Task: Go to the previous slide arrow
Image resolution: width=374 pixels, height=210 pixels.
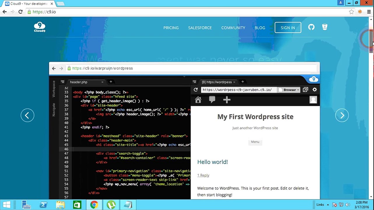Action: 27,116
